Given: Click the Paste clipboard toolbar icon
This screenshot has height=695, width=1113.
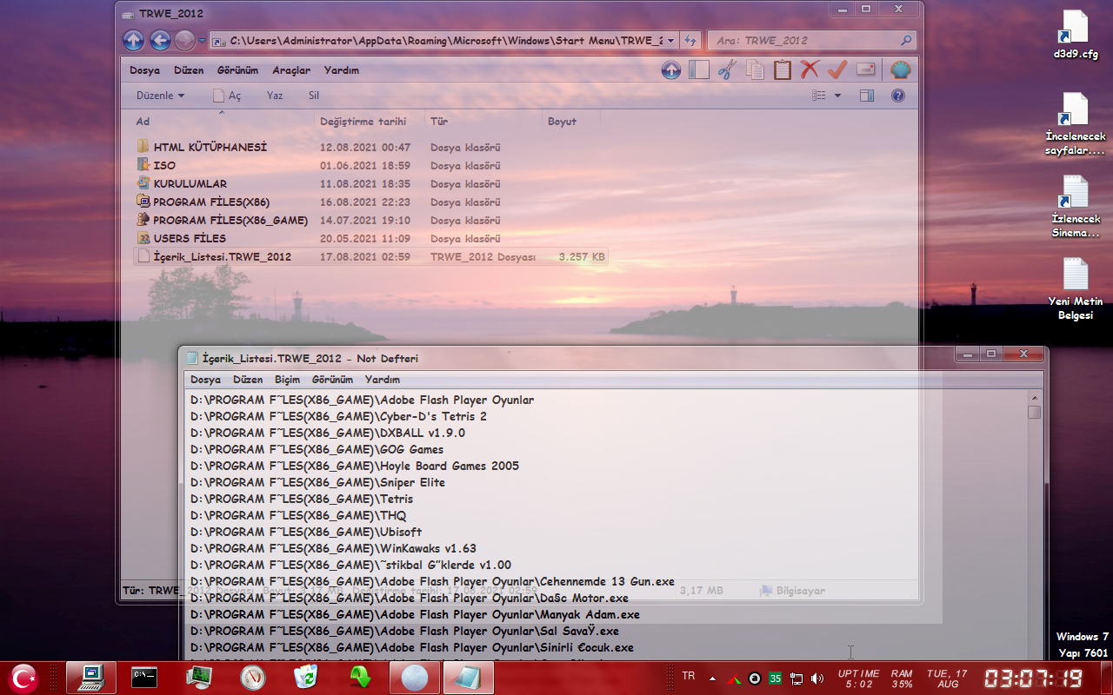Looking at the screenshot, I should click(x=783, y=70).
